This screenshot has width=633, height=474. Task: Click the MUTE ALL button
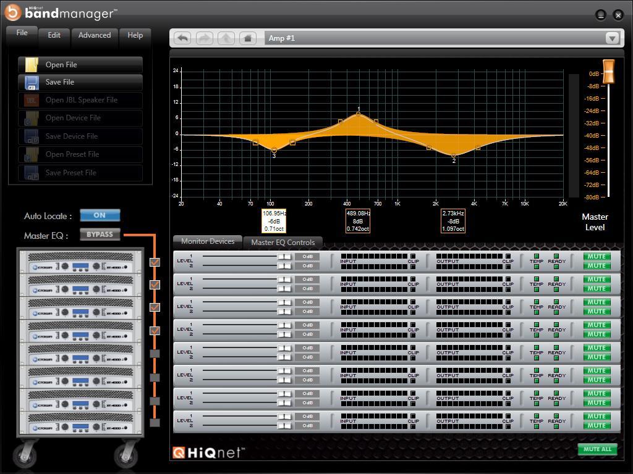tap(597, 449)
